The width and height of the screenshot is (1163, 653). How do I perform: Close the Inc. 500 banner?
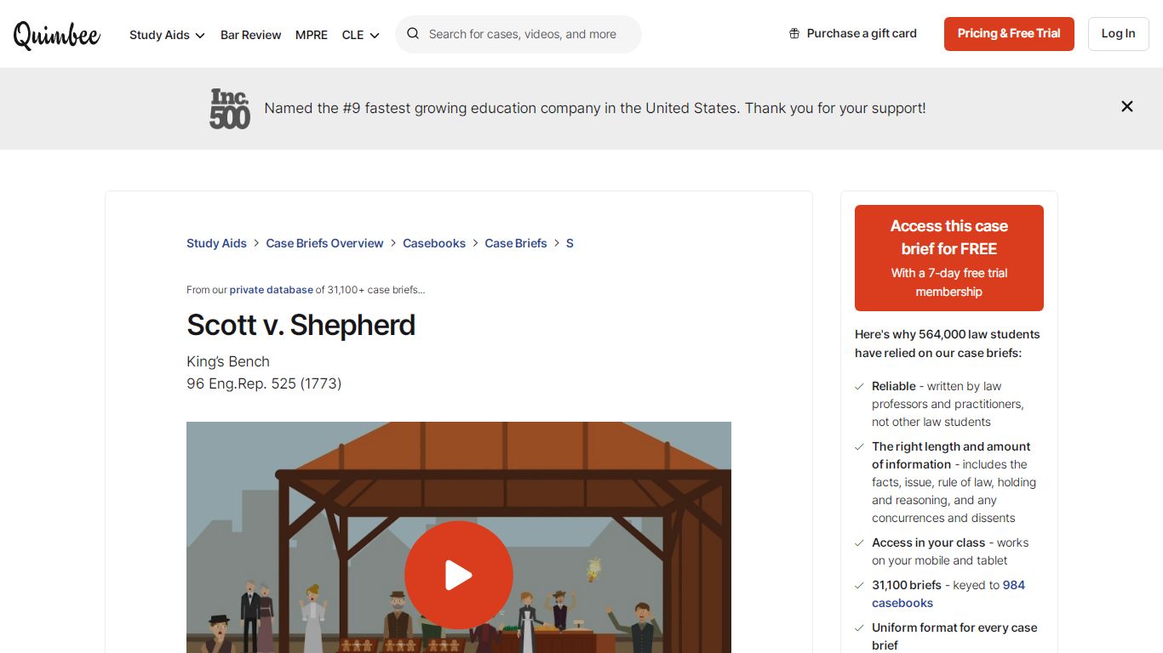(1127, 106)
